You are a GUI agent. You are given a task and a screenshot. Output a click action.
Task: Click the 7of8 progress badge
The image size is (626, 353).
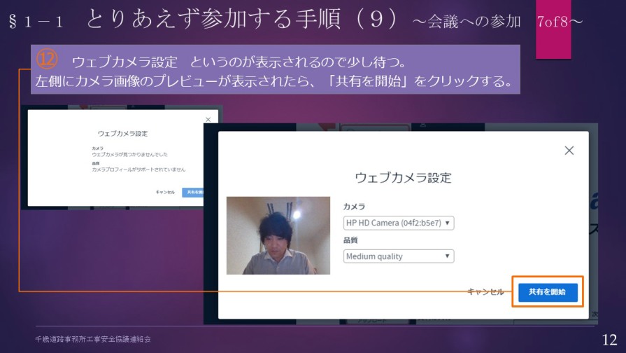[553, 22]
